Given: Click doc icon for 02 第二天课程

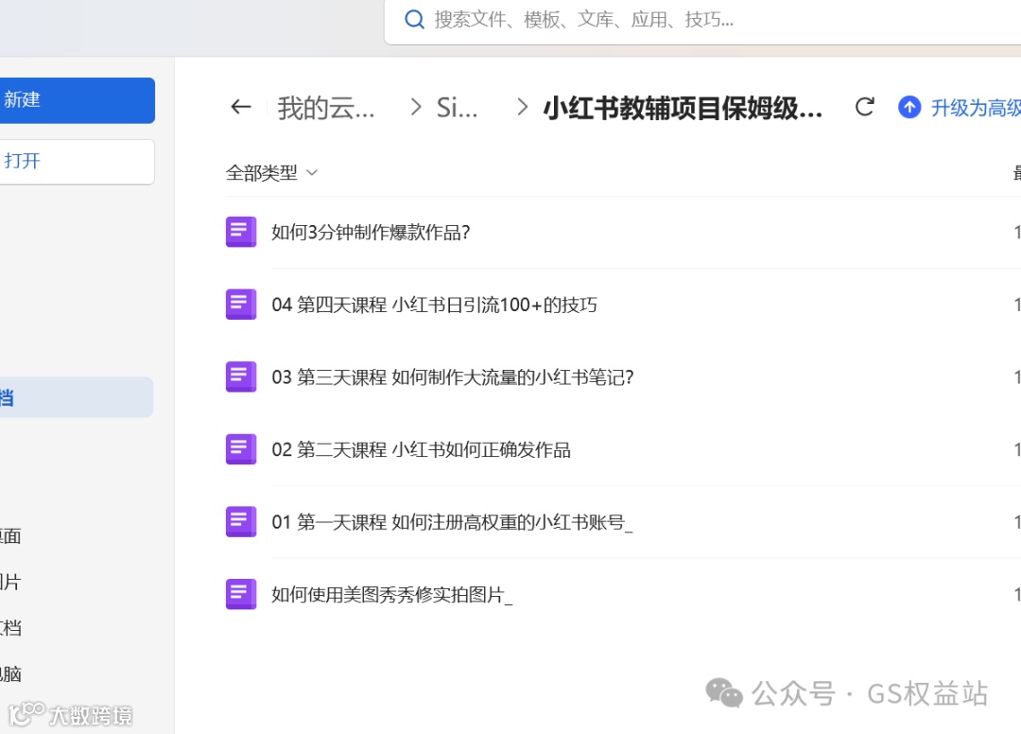Looking at the screenshot, I should coord(241,449).
